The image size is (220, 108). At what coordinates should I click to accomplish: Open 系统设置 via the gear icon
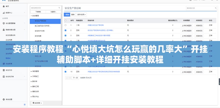4,99
